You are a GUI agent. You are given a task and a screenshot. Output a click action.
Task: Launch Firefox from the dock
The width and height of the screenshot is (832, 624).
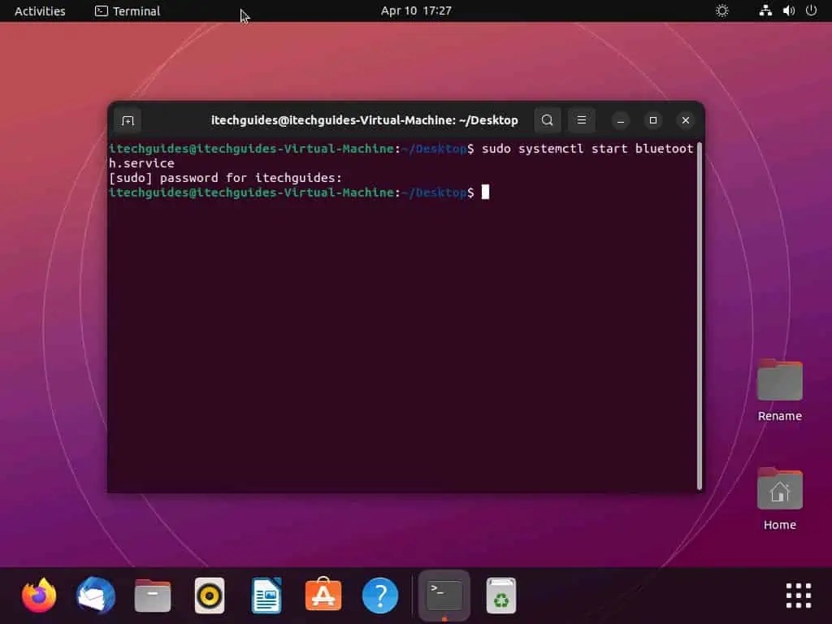[x=38, y=596]
